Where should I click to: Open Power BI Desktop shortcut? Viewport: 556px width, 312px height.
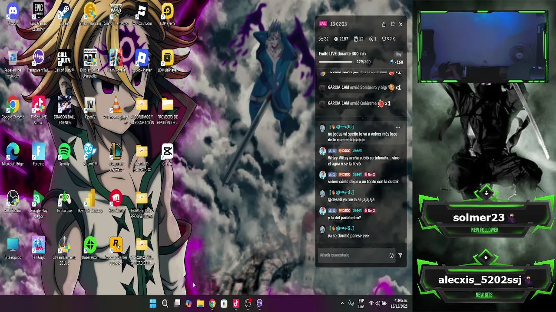pos(90,202)
